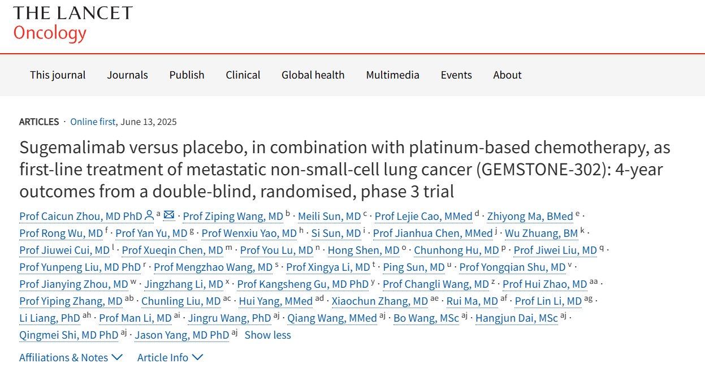This screenshot has height=372, width=705.
Task: Click the ARTICLES category label
Action: (39, 122)
